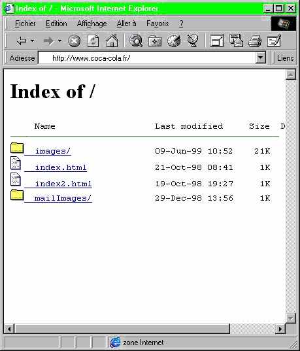Click the Back arrow toolbar button
The width and height of the screenshot is (300, 351).
click(x=22, y=41)
